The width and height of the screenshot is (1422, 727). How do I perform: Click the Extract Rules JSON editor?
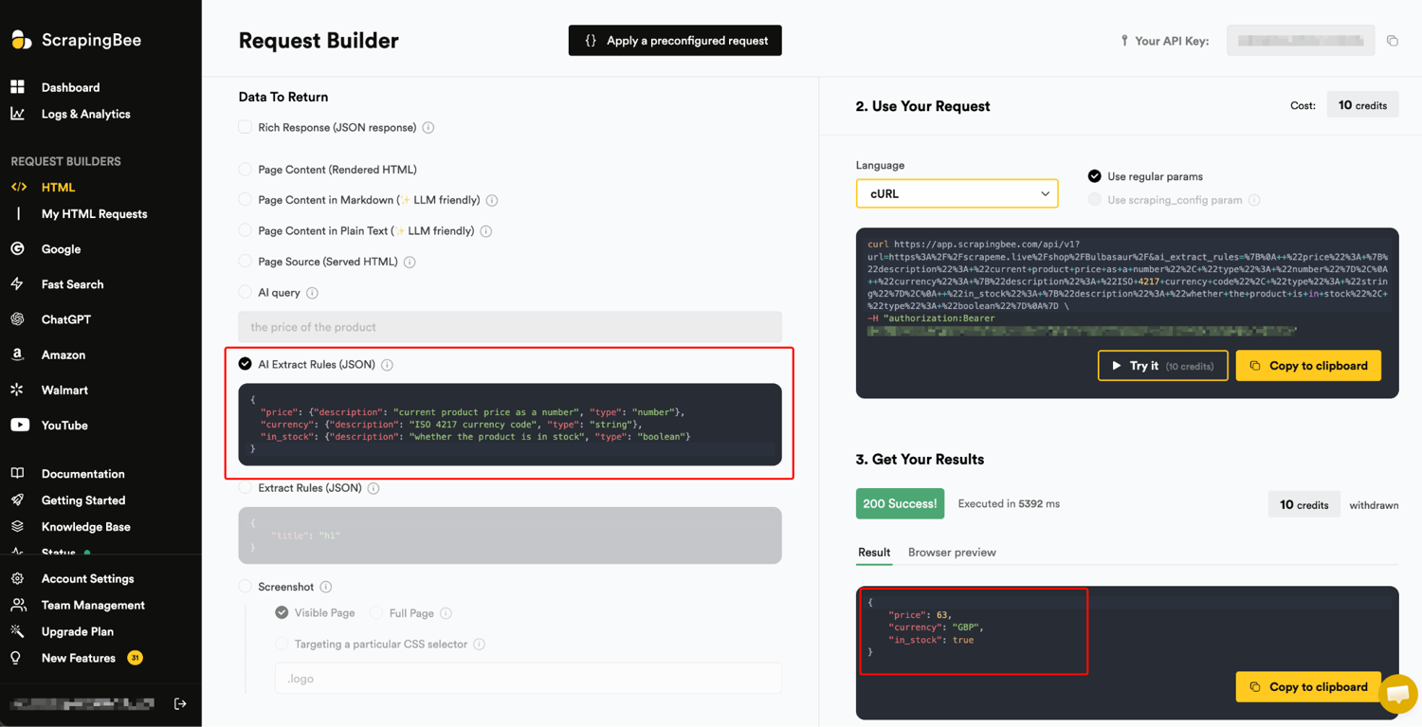coord(510,536)
